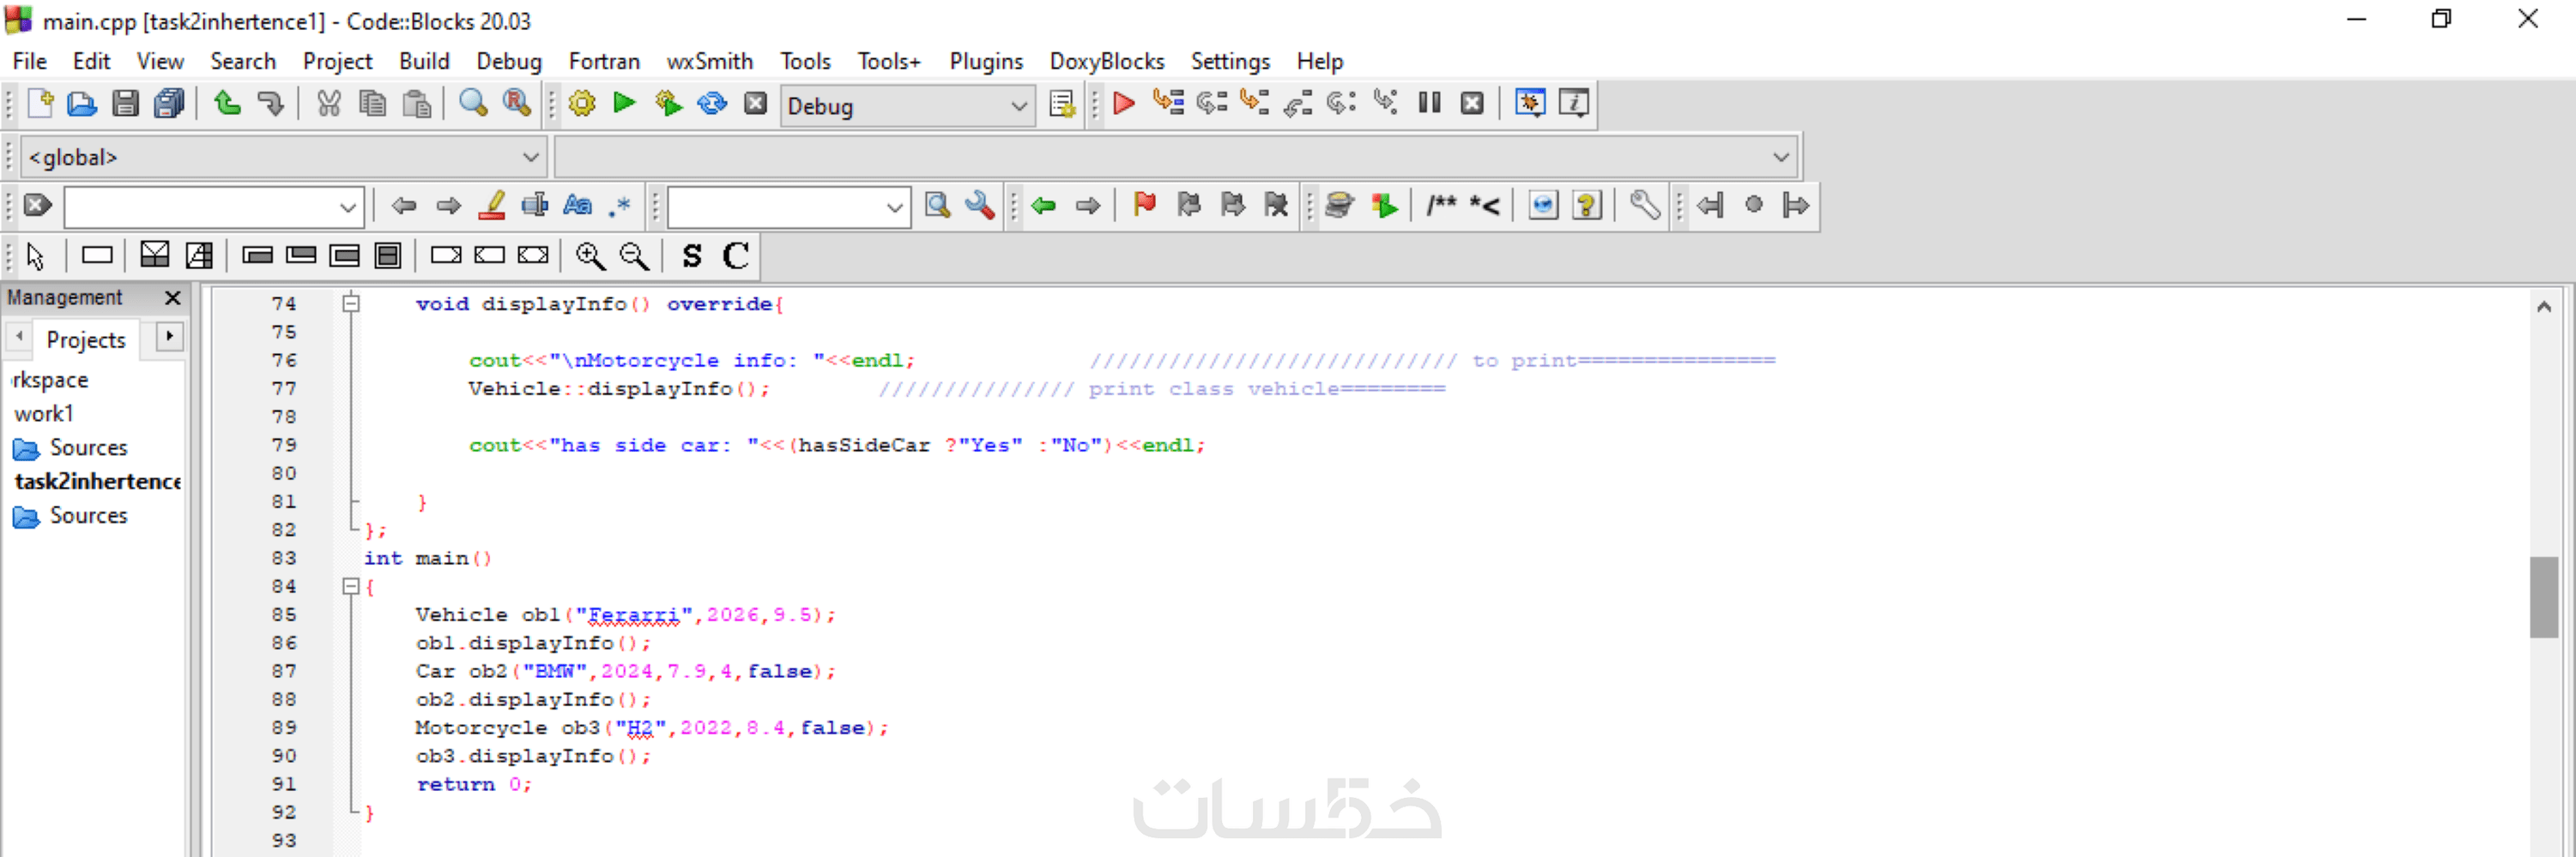The image size is (2576, 857).
Task: Toggle the S source display button
Action: pos(692,257)
